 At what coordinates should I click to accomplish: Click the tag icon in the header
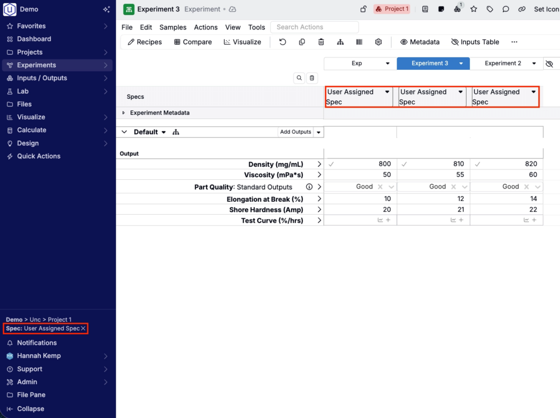pyautogui.click(x=490, y=9)
